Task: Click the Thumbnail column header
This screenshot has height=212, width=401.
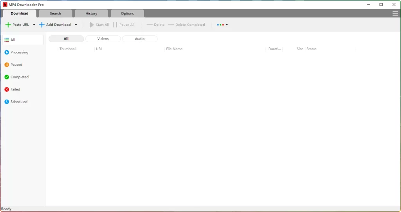Action: click(68, 49)
